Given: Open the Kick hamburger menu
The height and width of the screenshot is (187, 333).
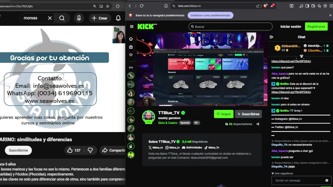Looking at the screenshot, I should tap(132, 26).
